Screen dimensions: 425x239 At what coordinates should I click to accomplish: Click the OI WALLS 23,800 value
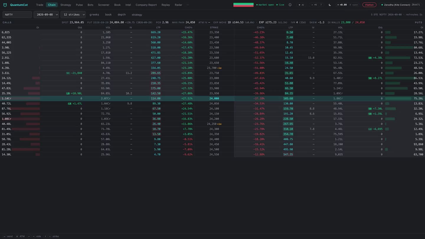click(346, 22)
